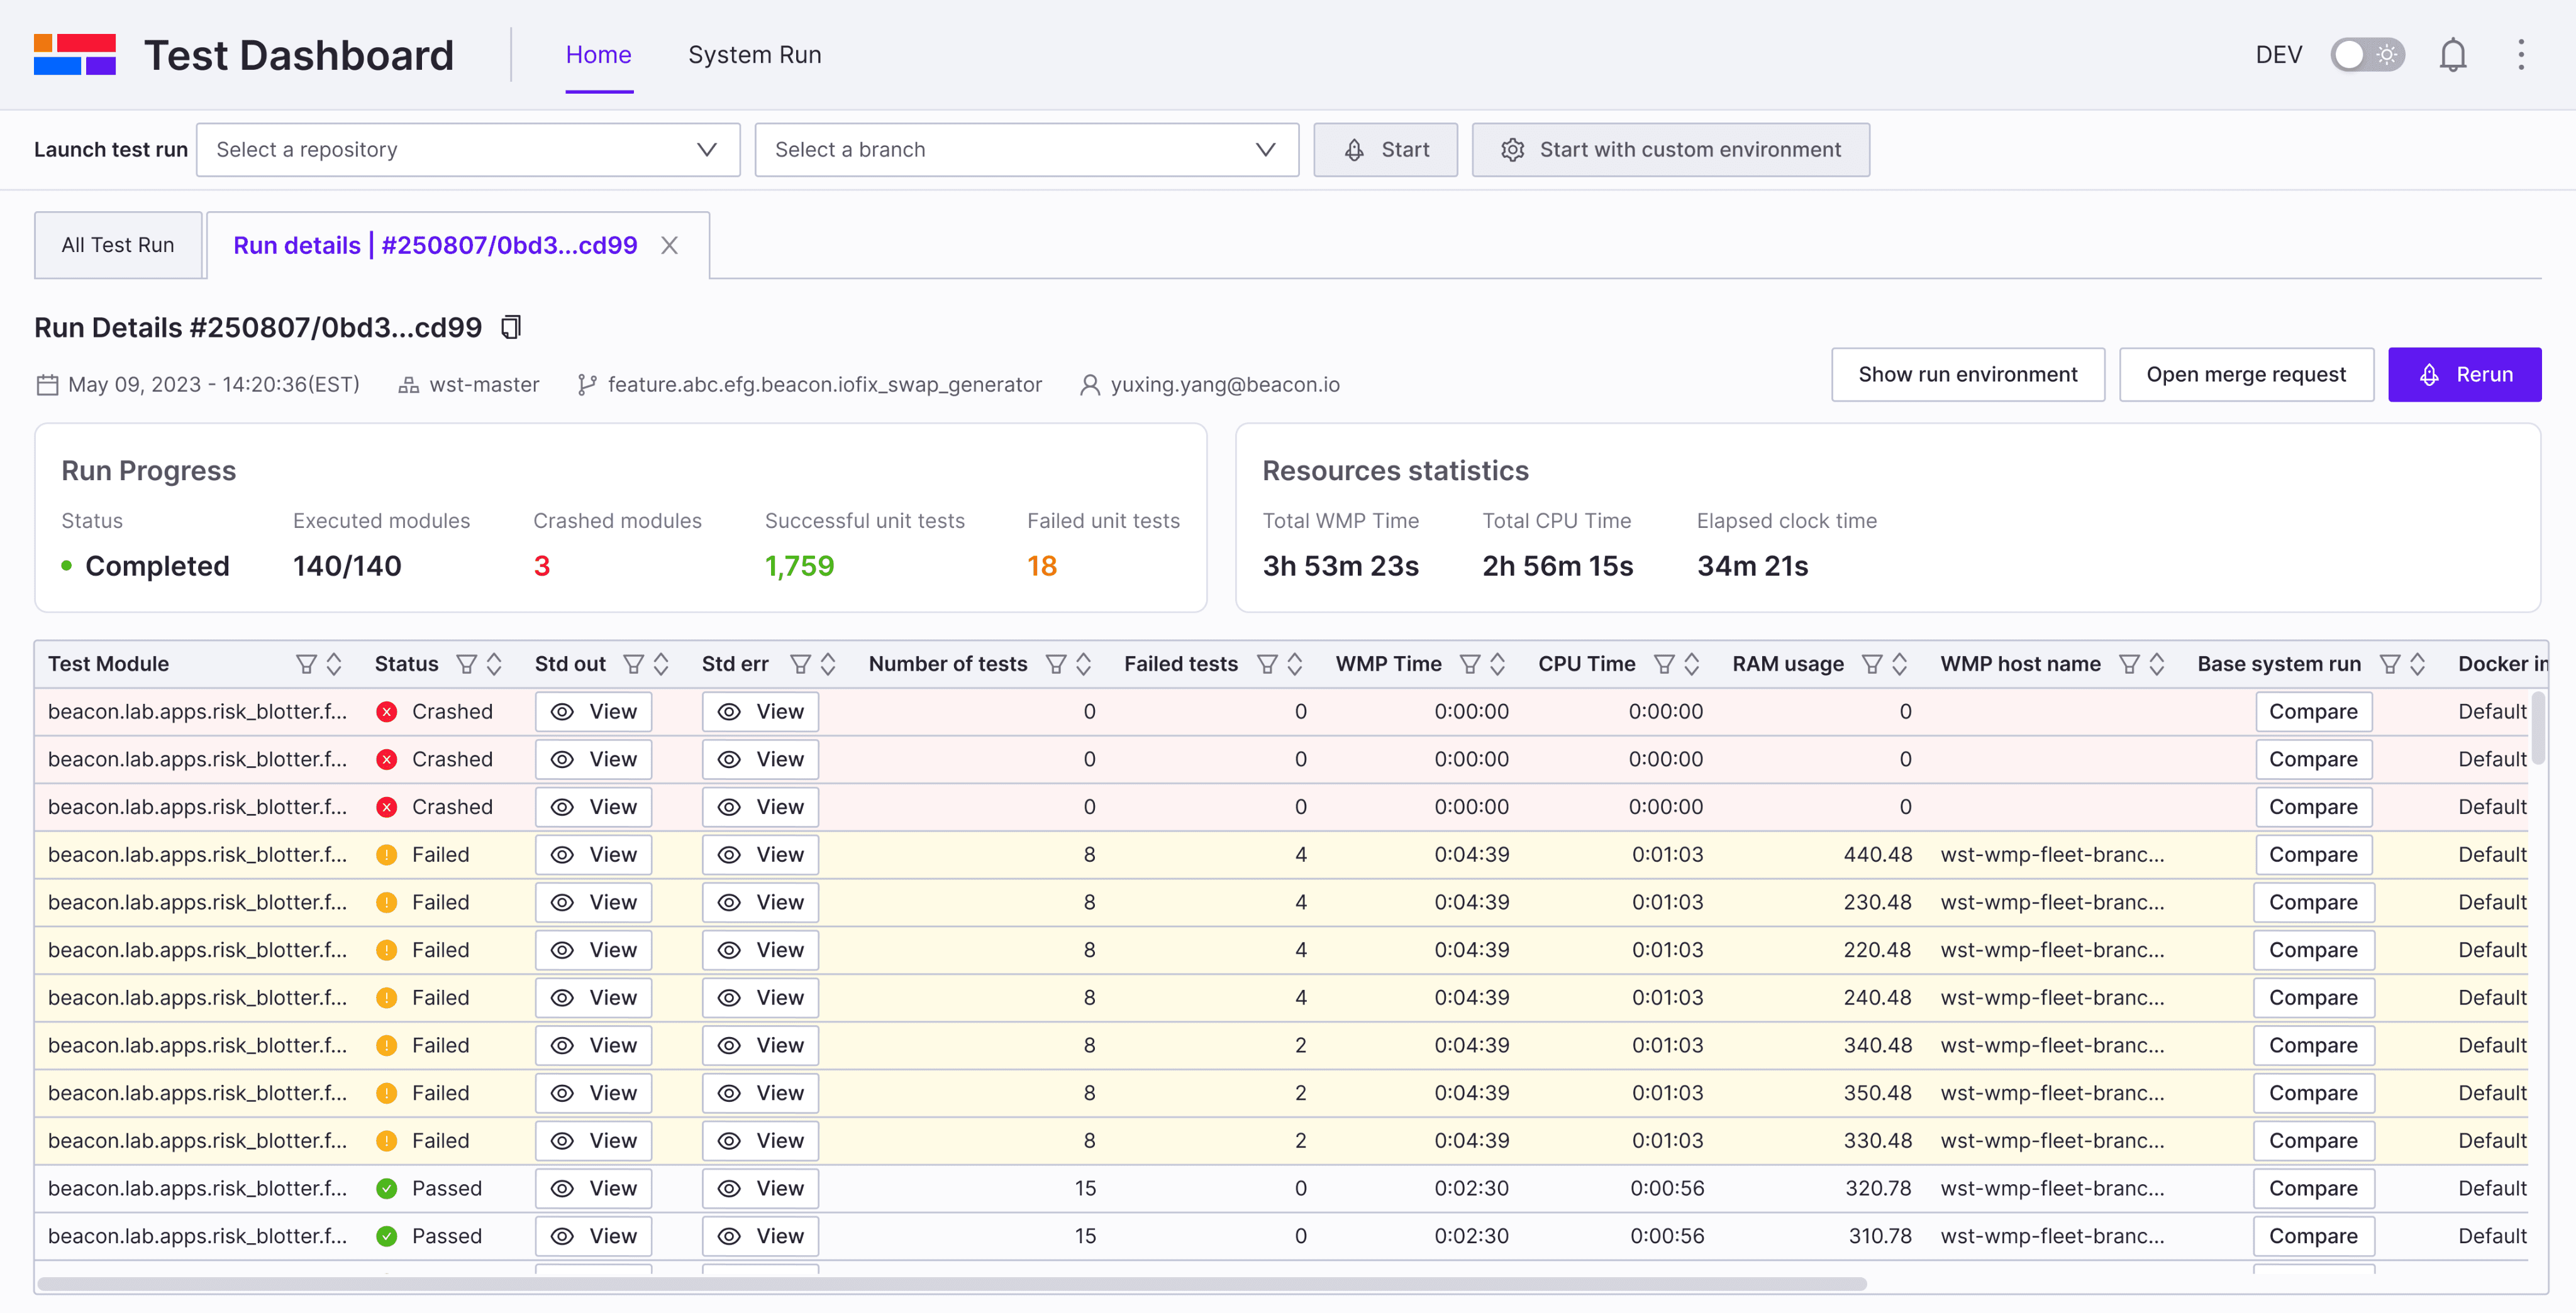Go to the System Run page
2576x1313 pixels.
click(x=754, y=55)
